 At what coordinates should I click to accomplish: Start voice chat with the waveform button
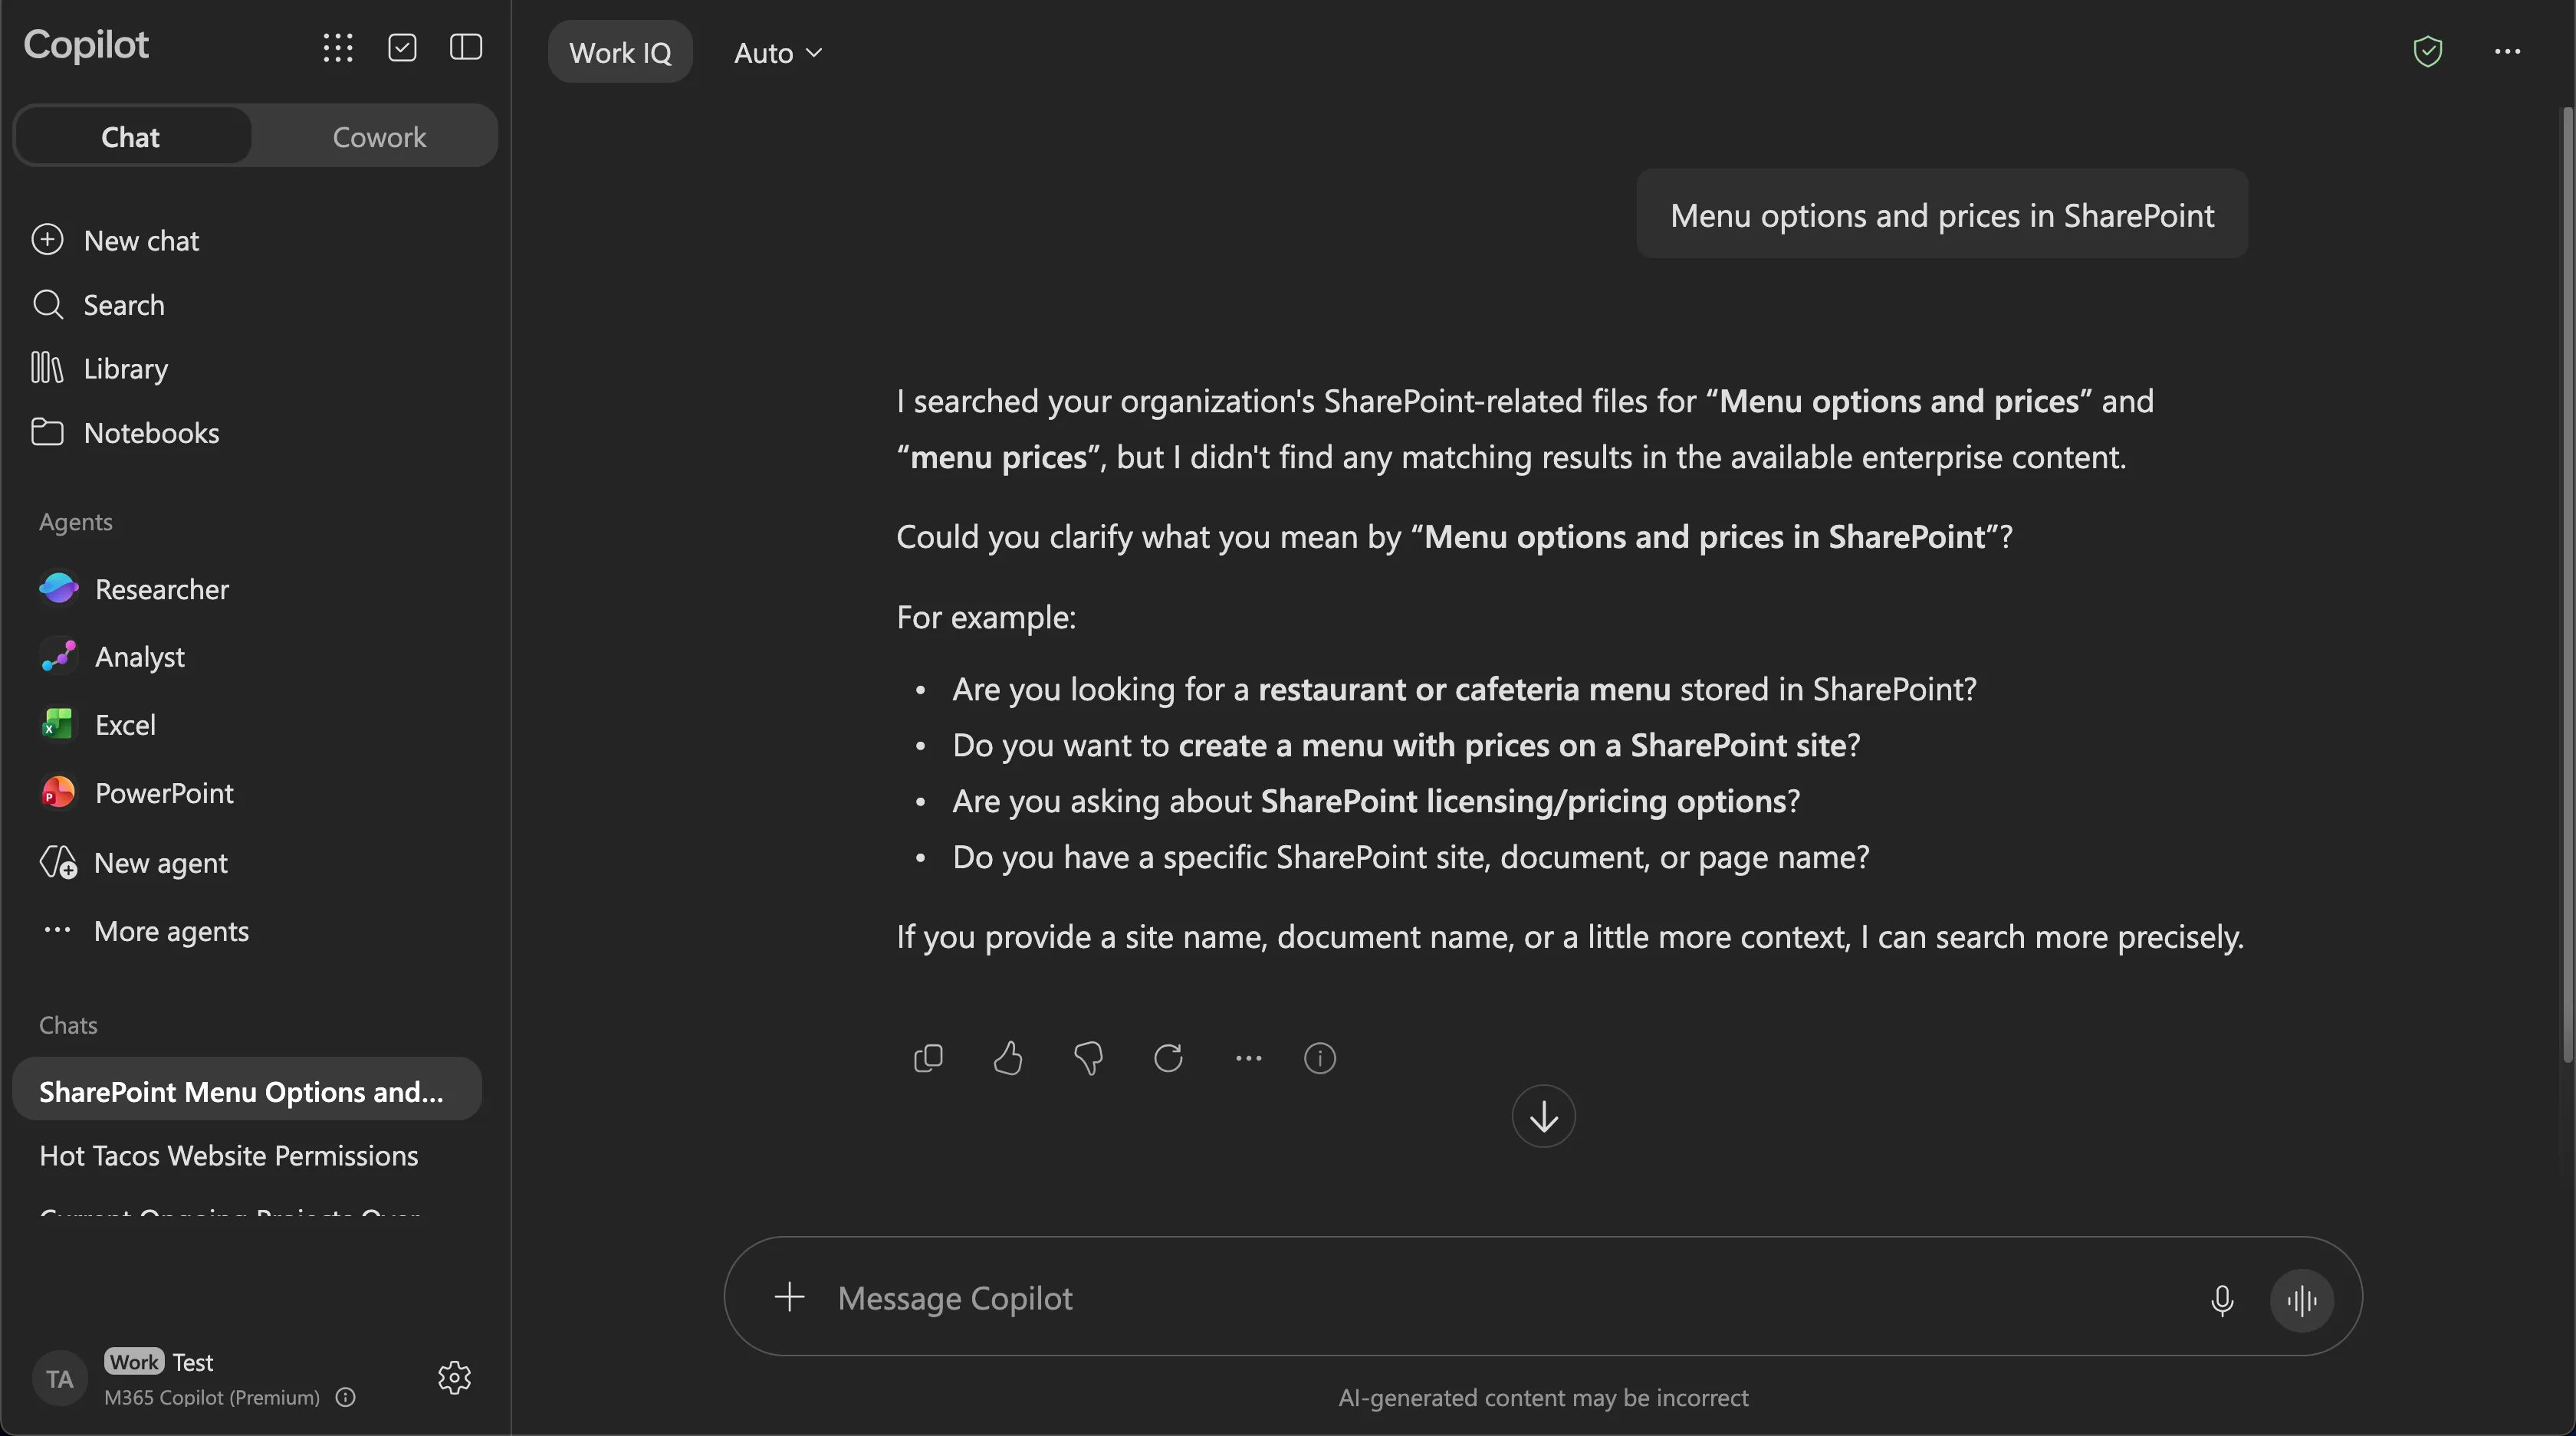click(2302, 1300)
